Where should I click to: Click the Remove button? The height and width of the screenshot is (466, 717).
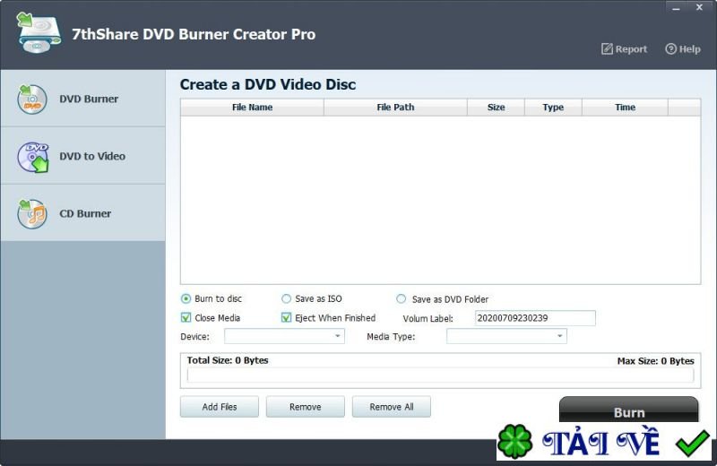click(x=306, y=407)
